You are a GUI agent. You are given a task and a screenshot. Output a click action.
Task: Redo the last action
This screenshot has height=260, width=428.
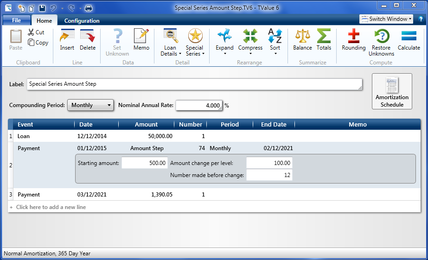click(x=71, y=8)
